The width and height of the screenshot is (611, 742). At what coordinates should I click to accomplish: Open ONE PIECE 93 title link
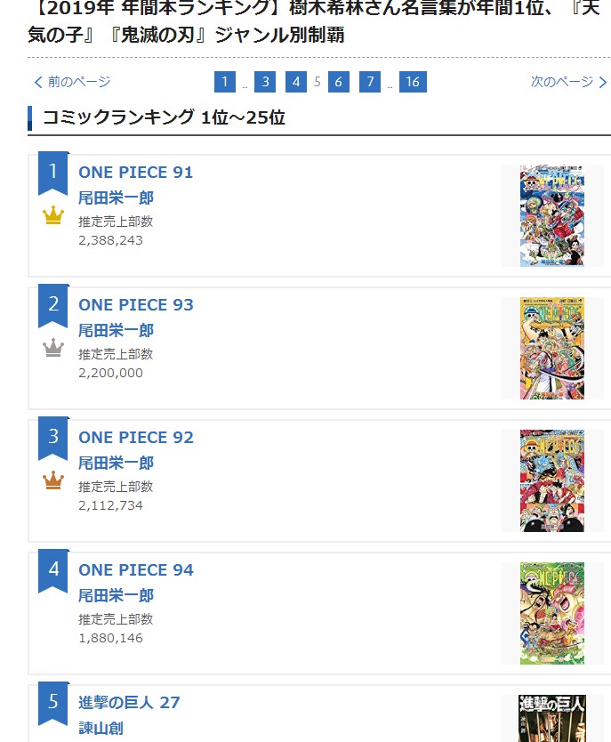[135, 305]
